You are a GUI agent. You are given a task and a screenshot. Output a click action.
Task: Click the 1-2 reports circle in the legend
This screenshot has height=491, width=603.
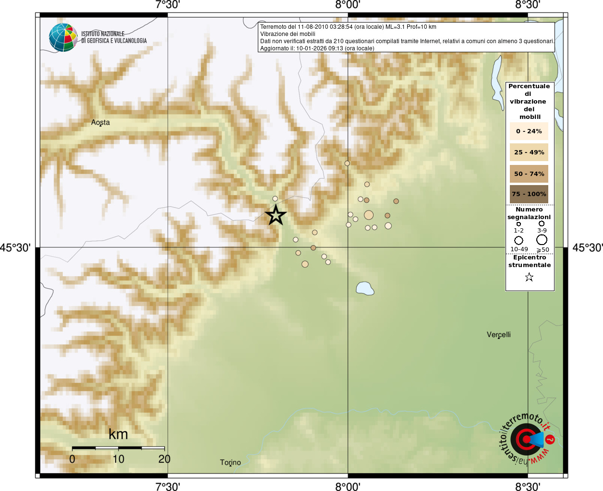pos(519,224)
